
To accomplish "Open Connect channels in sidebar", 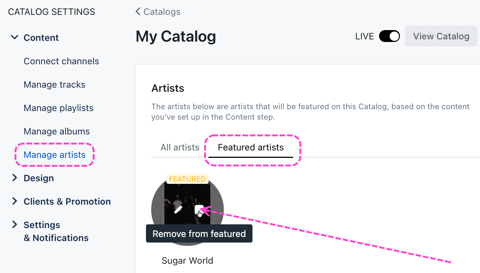I will pyautogui.click(x=61, y=61).
